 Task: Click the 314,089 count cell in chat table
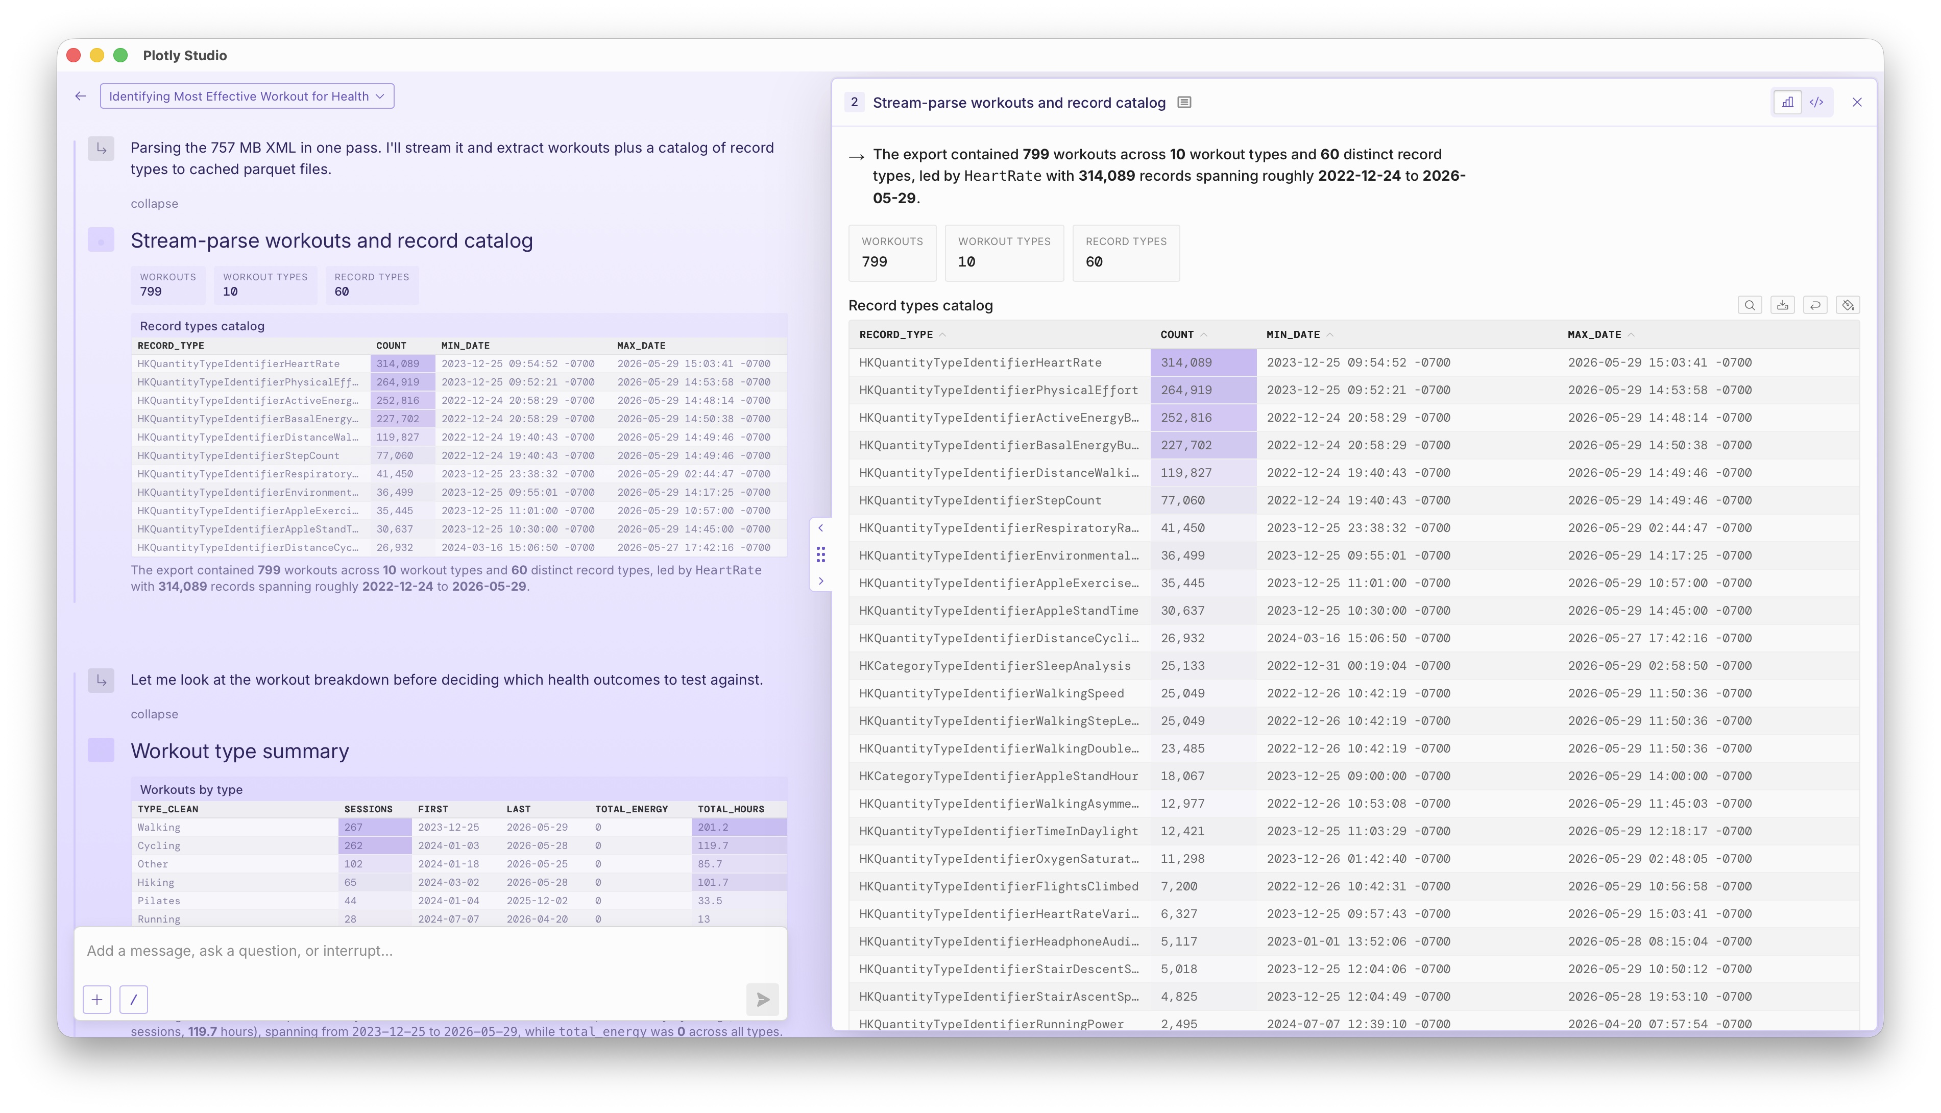click(402, 364)
